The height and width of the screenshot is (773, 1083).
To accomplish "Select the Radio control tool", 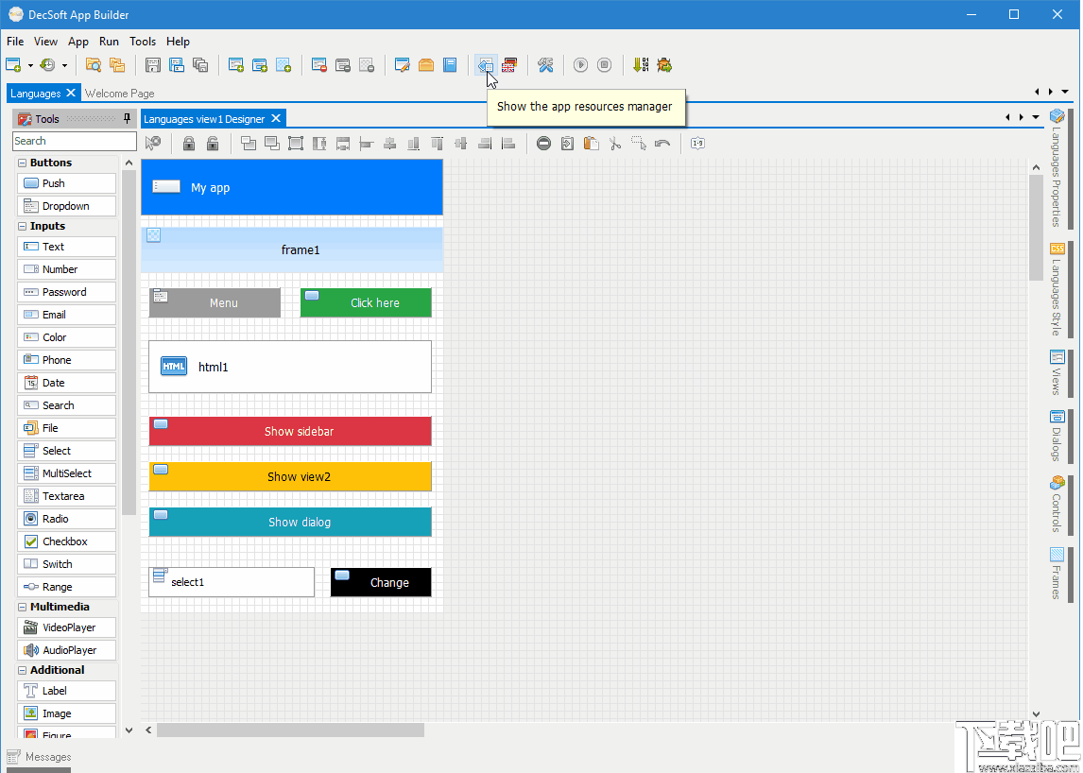I will (x=66, y=519).
